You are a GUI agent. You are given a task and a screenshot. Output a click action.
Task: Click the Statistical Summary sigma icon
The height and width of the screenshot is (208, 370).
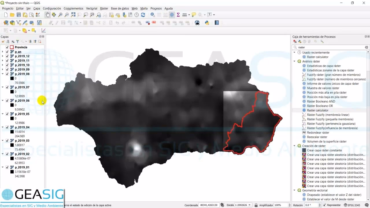178,15
